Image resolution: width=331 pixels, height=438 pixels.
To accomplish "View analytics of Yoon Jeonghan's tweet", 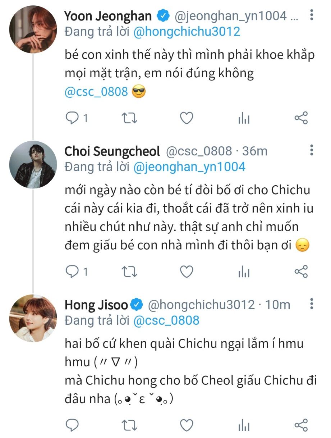I will (244, 118).
